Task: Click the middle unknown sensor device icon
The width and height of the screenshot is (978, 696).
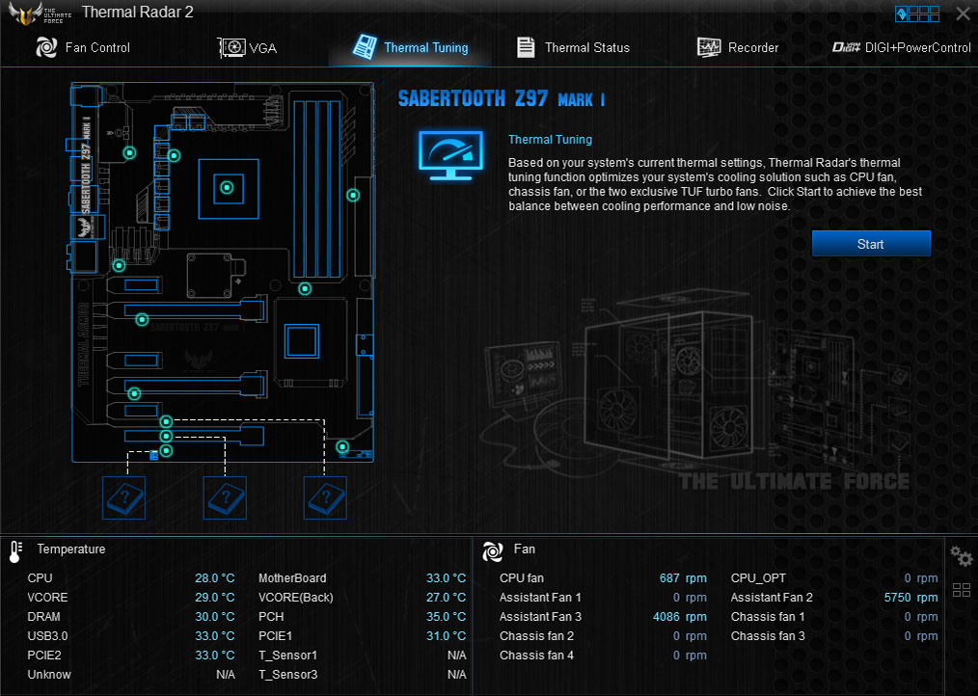Action: click(225, 497)
